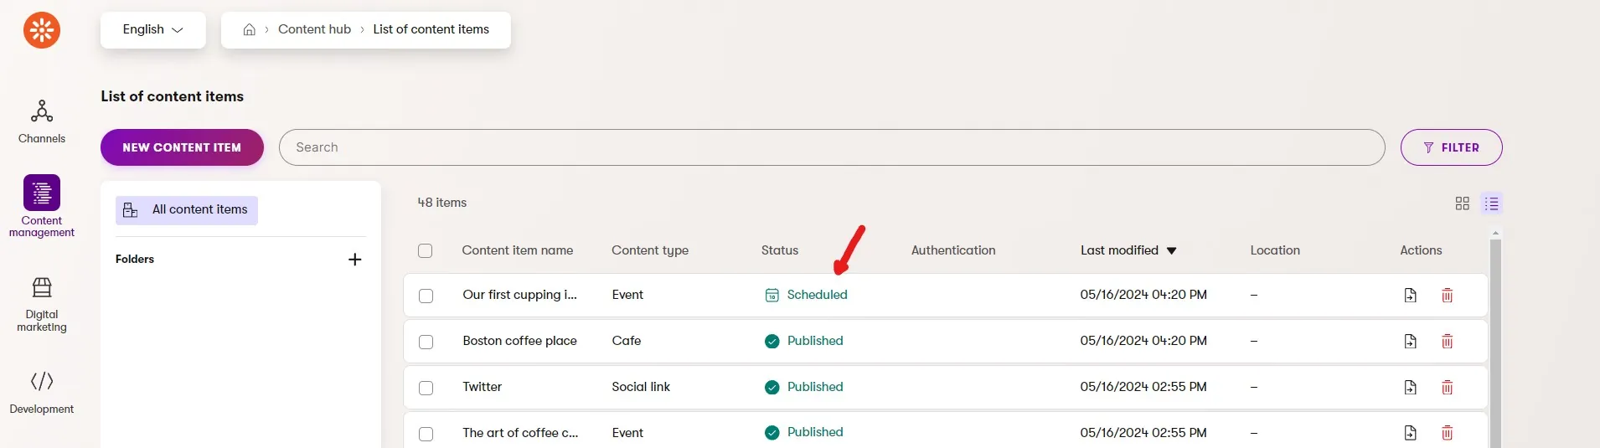The height and width of the screenshot is (448, 1600).
Task: Open the Channels section in sidebar
Action: click(x=41, y=121)
